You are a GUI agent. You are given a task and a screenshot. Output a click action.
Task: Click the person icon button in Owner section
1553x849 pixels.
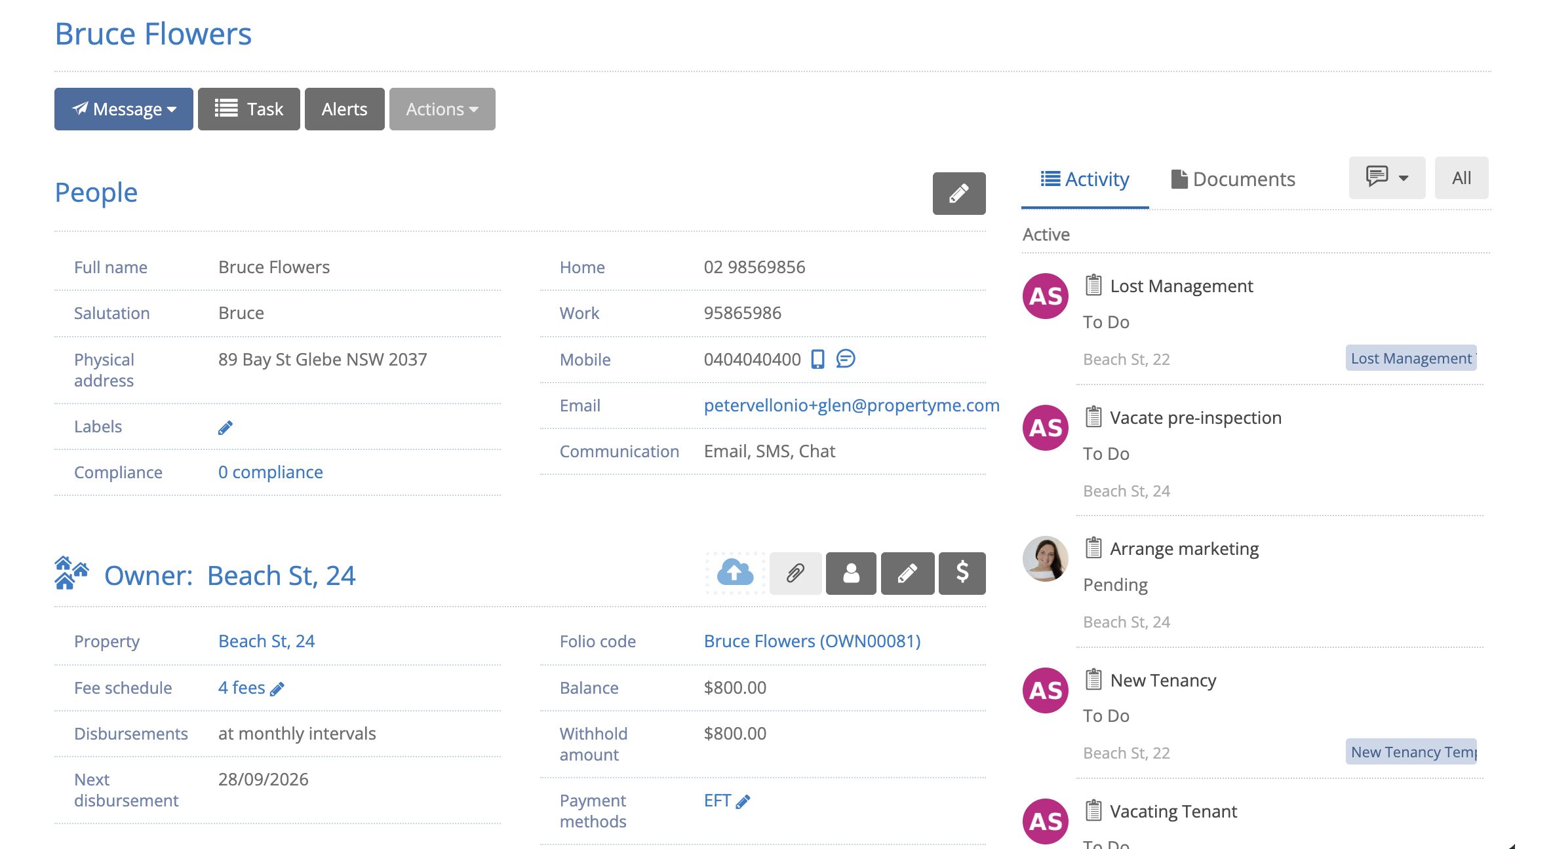pyautogui.click(x=851, y=573)
